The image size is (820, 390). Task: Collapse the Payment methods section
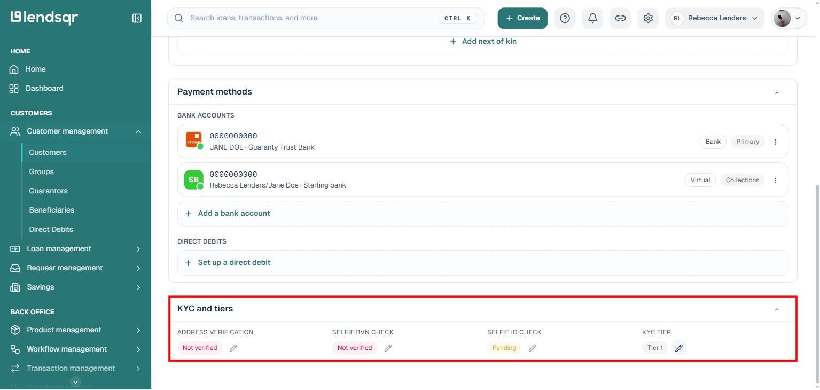click(x=777, y=92)
